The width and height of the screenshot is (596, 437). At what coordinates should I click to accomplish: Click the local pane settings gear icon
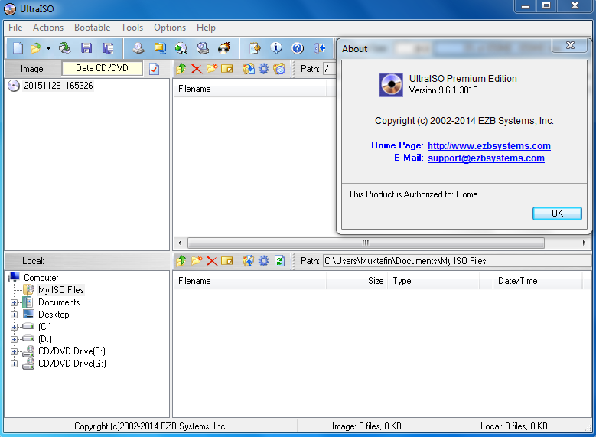264,261
